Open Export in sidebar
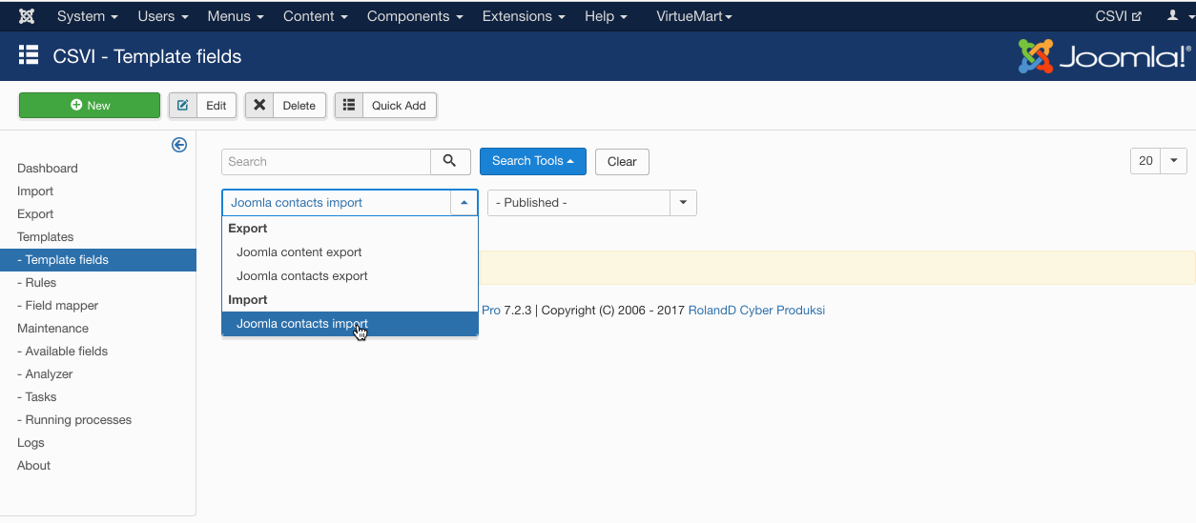The width and height of the screenshot is (1196, 523). (x=35, y=214)
